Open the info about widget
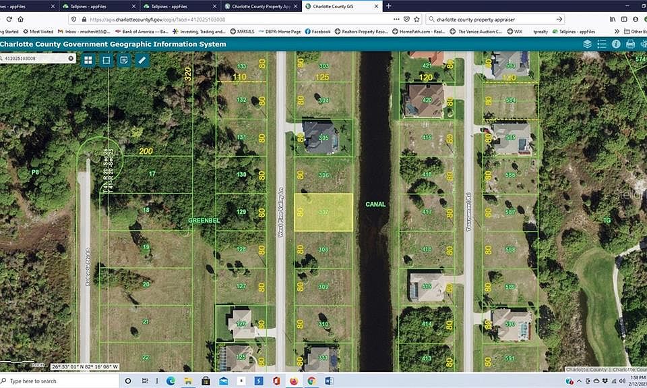Image resolution: width=647 pixels, height=388 pixels. [616, 44]
